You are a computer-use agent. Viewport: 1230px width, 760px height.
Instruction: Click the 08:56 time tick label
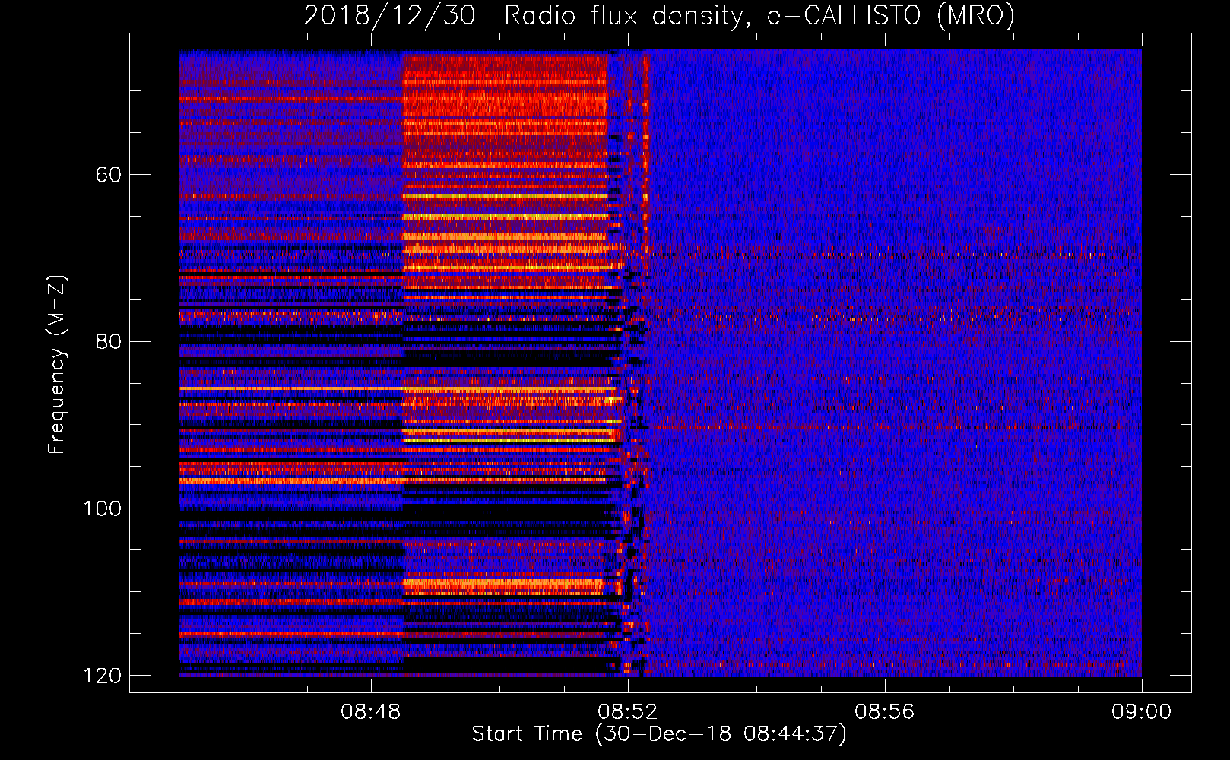pos(885,712)
